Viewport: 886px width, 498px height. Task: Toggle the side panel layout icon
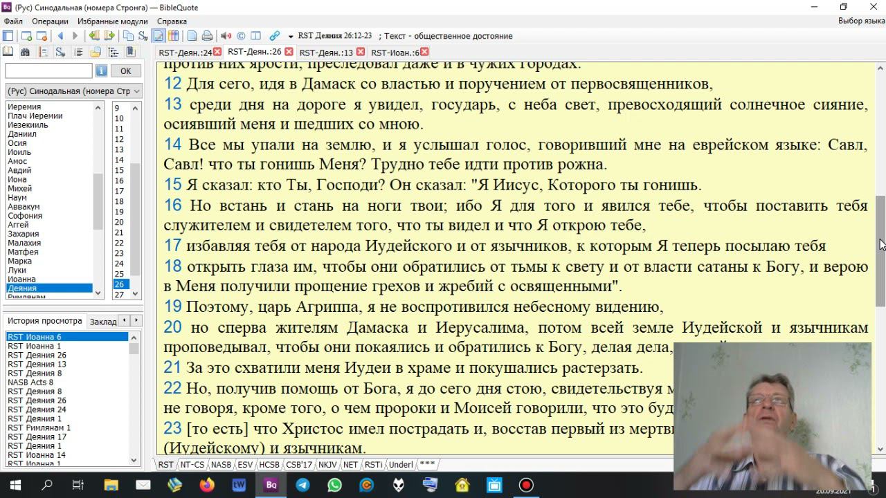coord(8,36)
